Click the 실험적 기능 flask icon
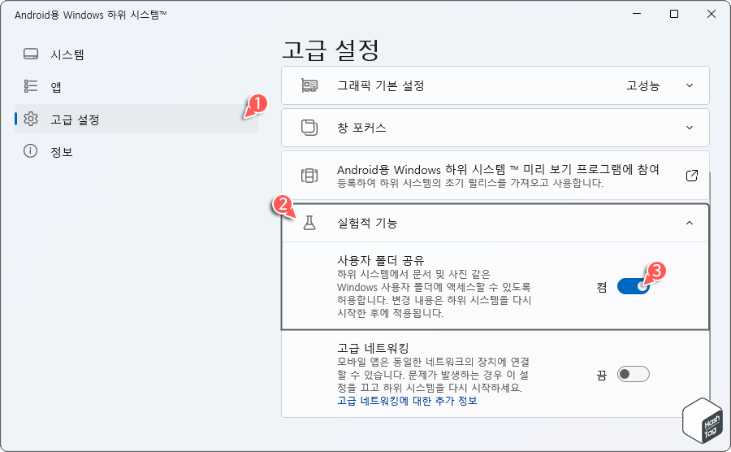 pyautogui.click(x=309, y=223)
